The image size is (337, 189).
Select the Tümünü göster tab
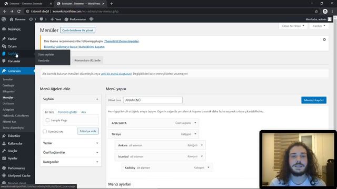[x=67, y=112]
